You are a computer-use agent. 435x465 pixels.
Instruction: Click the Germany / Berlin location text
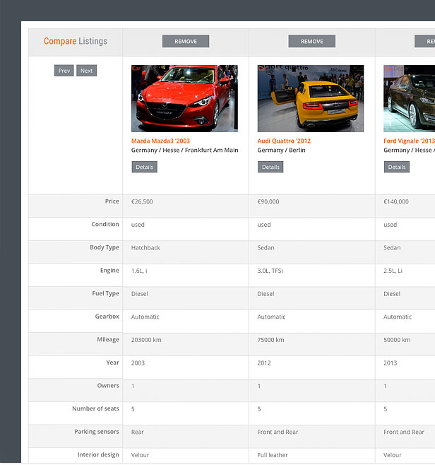coord(281,151)
